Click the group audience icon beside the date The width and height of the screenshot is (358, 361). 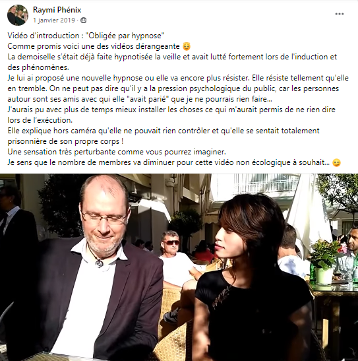coord(84,20)
